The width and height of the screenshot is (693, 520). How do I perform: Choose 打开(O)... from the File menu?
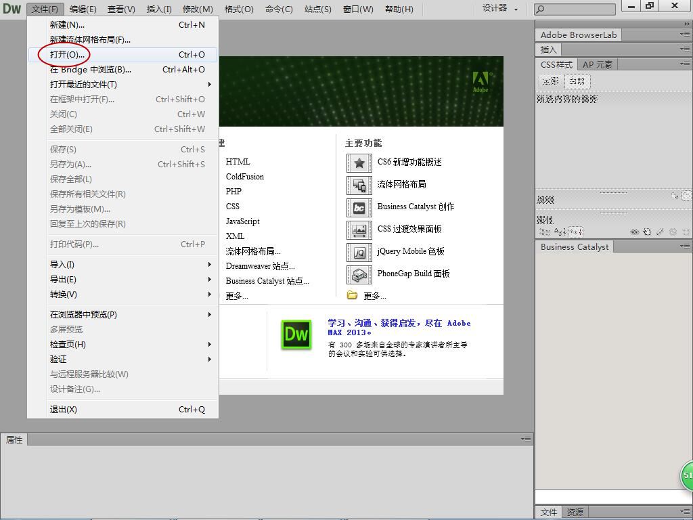(x=123, y=54)
